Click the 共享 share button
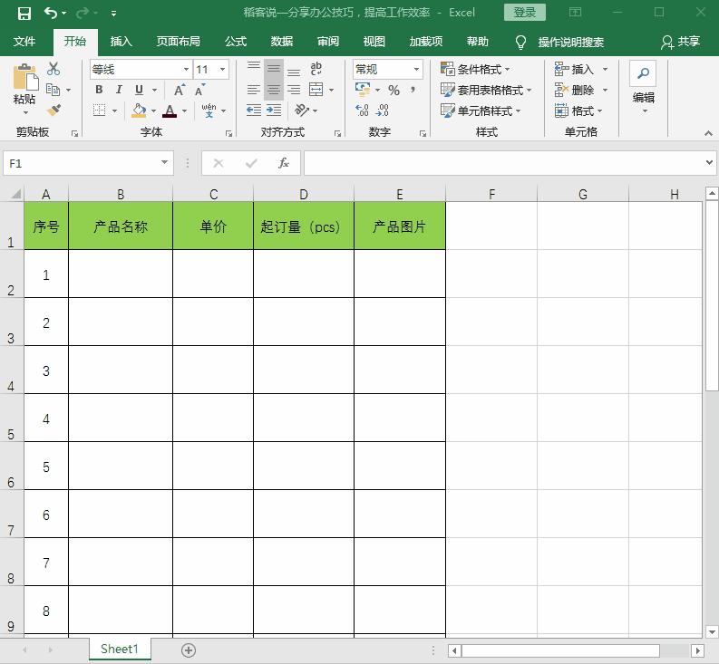The image size is (719, 664). [x=681, y=42]
